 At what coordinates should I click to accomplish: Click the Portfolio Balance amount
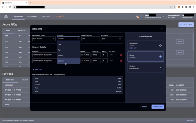pos(171,17)
